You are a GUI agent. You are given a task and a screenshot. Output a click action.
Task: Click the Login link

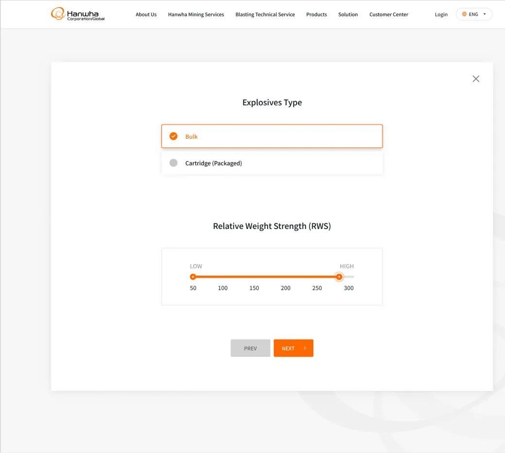click(x=441, y=15)
